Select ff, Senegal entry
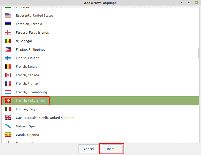 point(100,41)
